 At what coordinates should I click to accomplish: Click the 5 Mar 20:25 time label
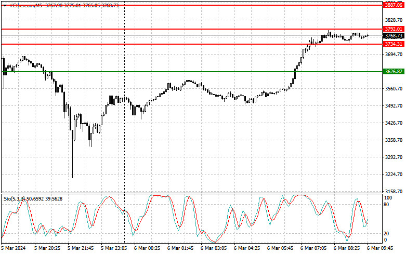pos(47,248)
